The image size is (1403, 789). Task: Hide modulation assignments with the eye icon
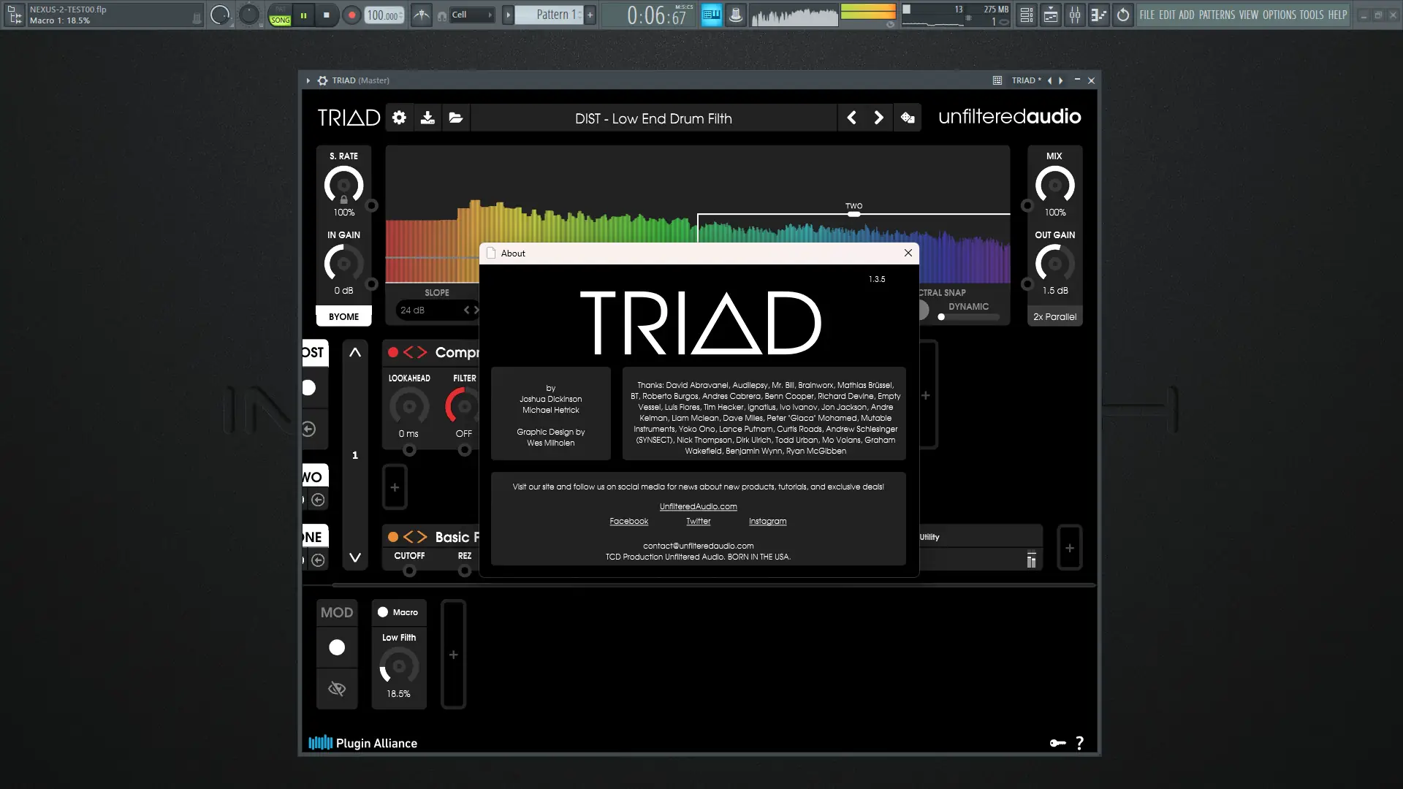(337, 688)
